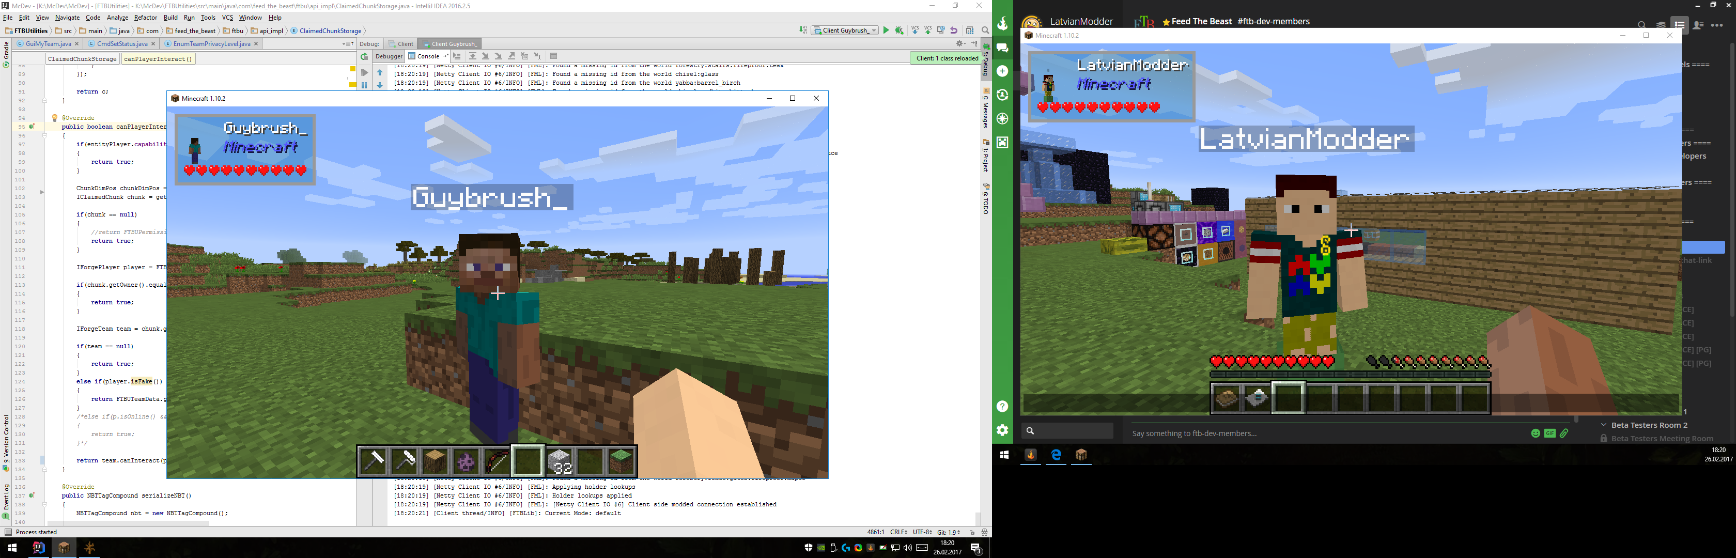
Task: Click Rerun icon in Debug panel
Action: (x=365, y=57)
